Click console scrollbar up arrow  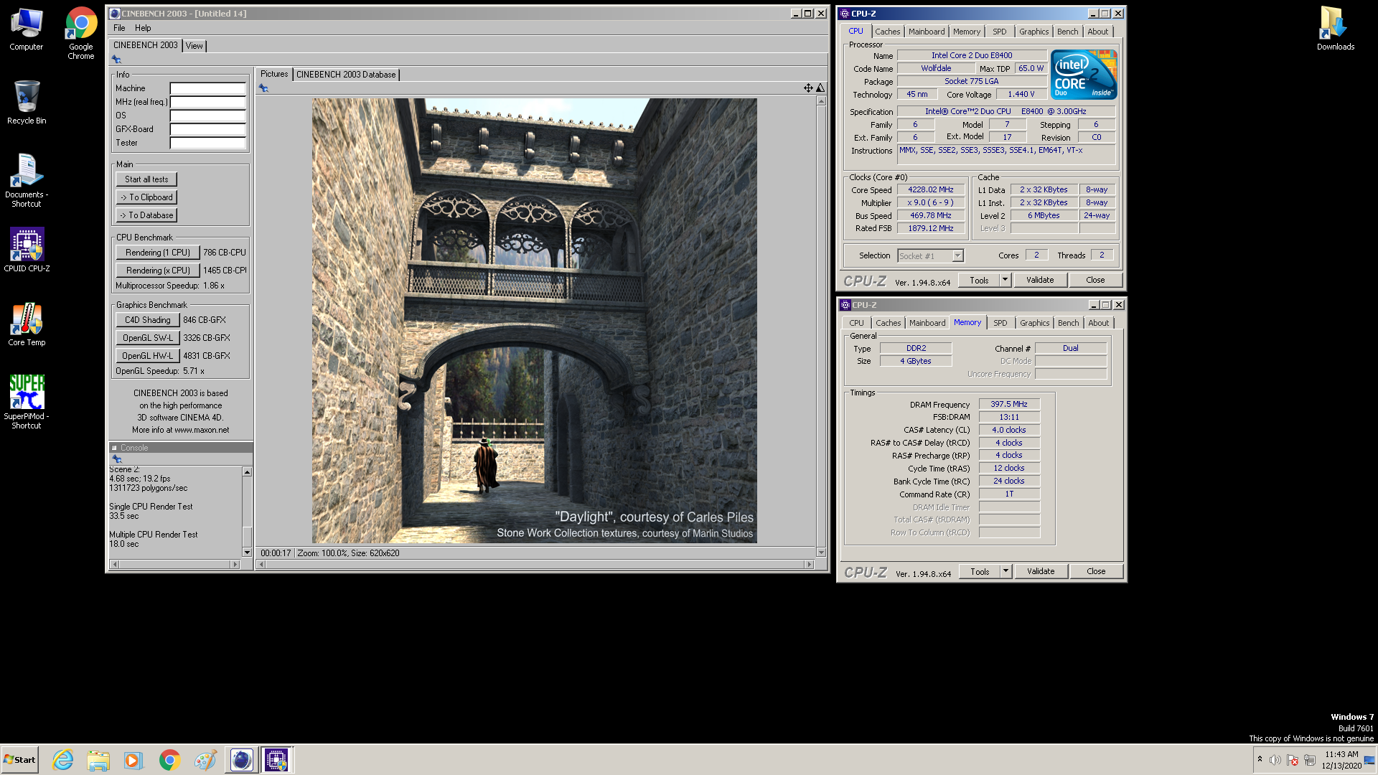[x=247, y=472]
